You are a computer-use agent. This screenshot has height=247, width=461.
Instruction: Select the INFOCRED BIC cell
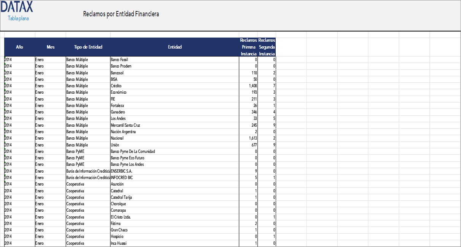[122, 178]
